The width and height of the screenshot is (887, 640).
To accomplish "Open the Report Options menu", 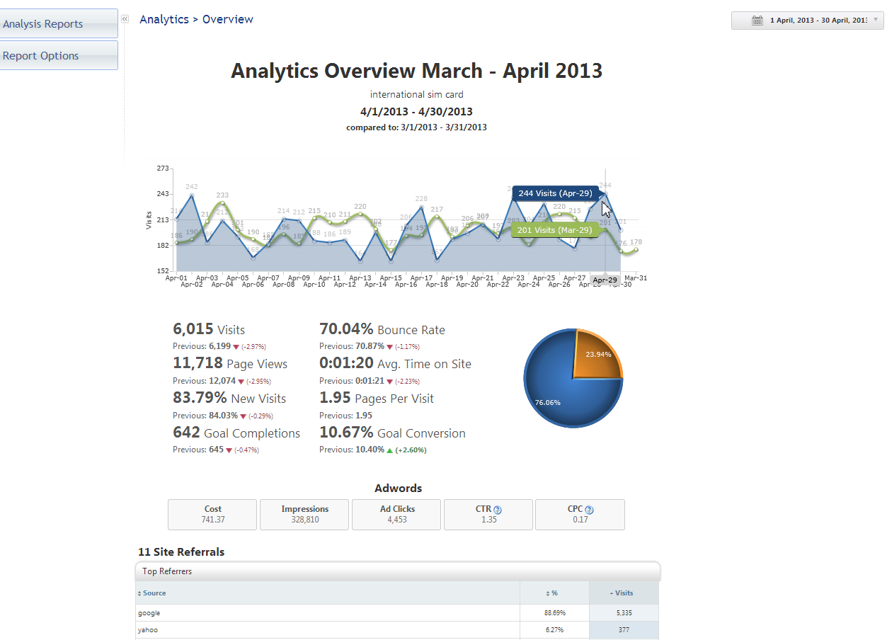I will pos(59,56).
